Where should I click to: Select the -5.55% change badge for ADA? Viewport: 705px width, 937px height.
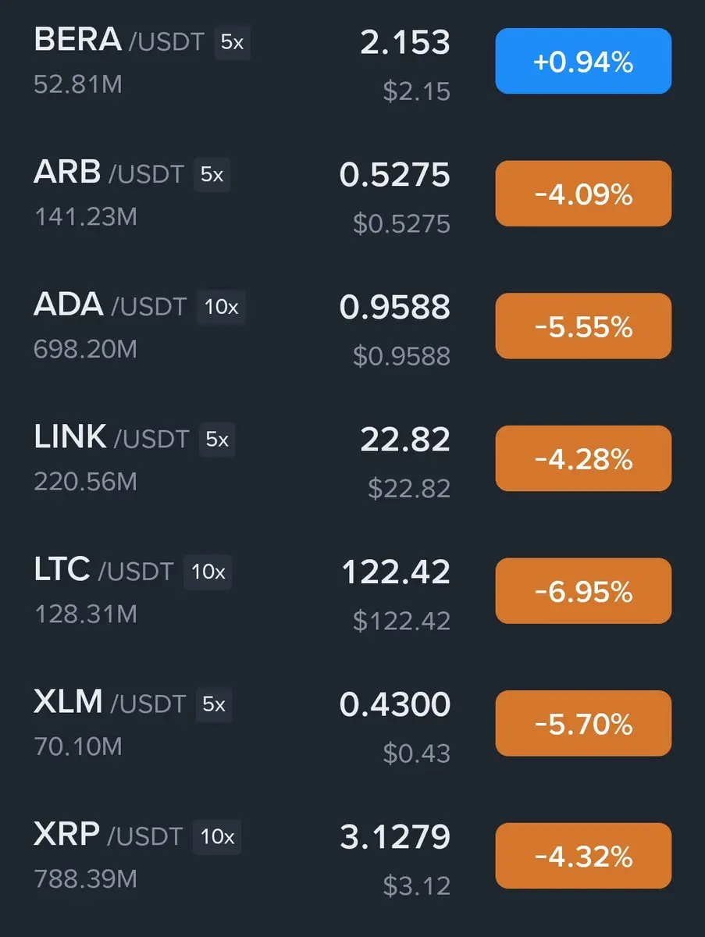[x=583, y=326]
